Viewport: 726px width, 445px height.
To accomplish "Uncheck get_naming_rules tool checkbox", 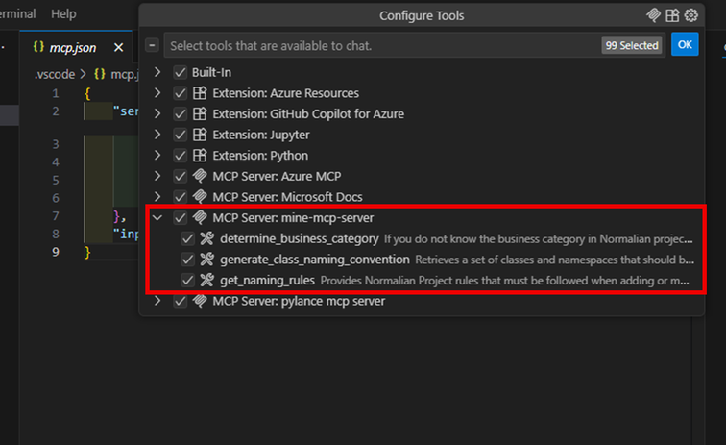I will [187, 281].
